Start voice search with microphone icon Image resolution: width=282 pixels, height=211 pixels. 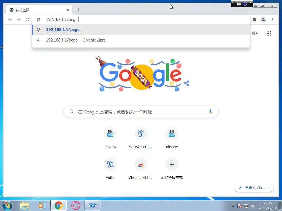pyautogui.click(x=210, y=112)
